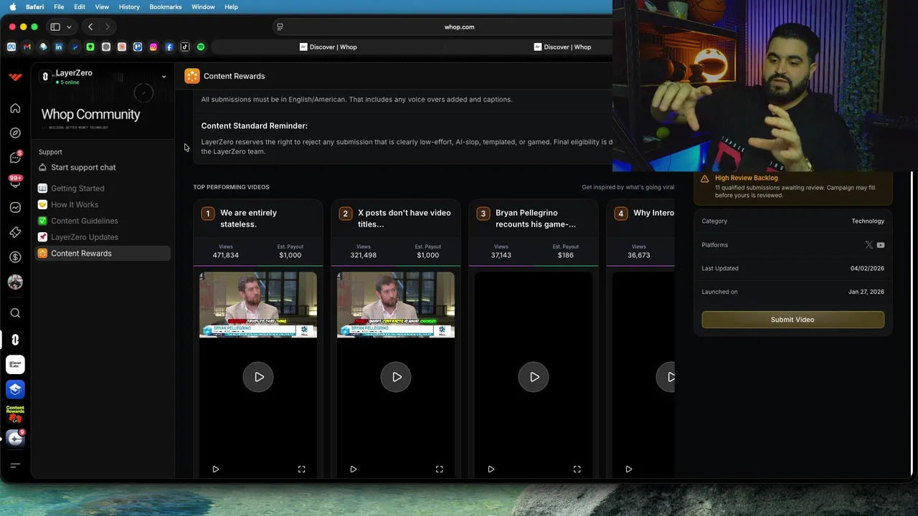918x516 pixels.
Task: Open the TikTok pinned tab
Action: point(185,47)
